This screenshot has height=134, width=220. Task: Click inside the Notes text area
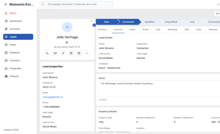(x=159, y=89)
